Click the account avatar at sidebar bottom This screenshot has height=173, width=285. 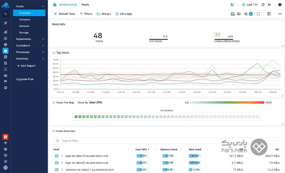pyautogui.click(x=5, y=168)
